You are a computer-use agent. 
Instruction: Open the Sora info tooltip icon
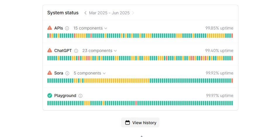point(67,73)
